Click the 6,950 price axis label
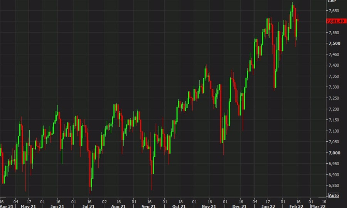The image size is (347, 208). point(334,164)
